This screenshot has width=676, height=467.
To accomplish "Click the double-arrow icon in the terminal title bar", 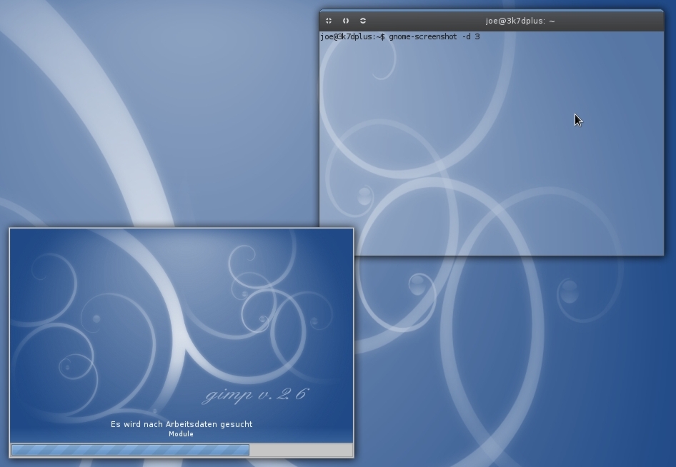I will pos(363,21).
